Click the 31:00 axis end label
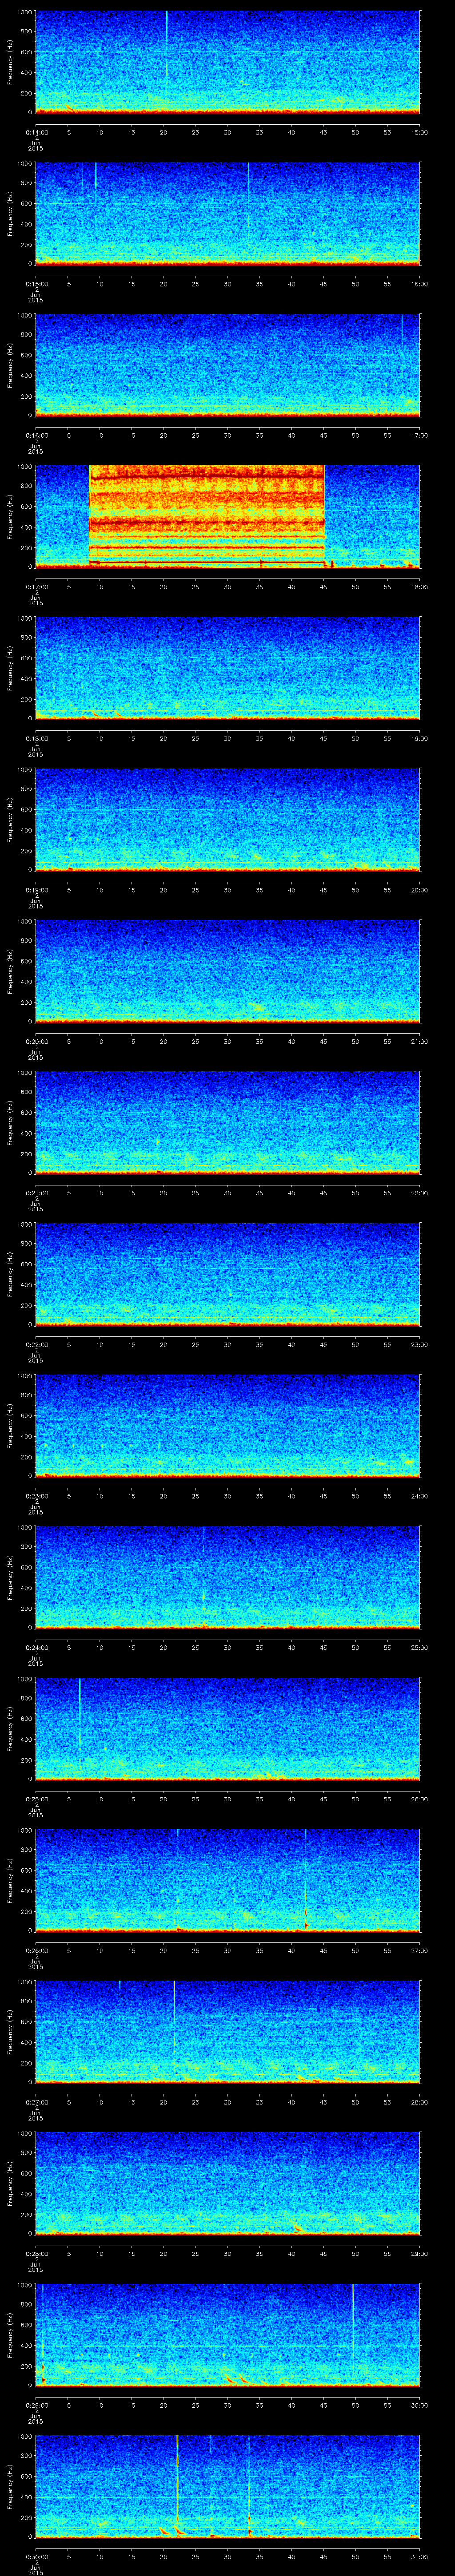455x2576 pixels. click(419, 2556)
